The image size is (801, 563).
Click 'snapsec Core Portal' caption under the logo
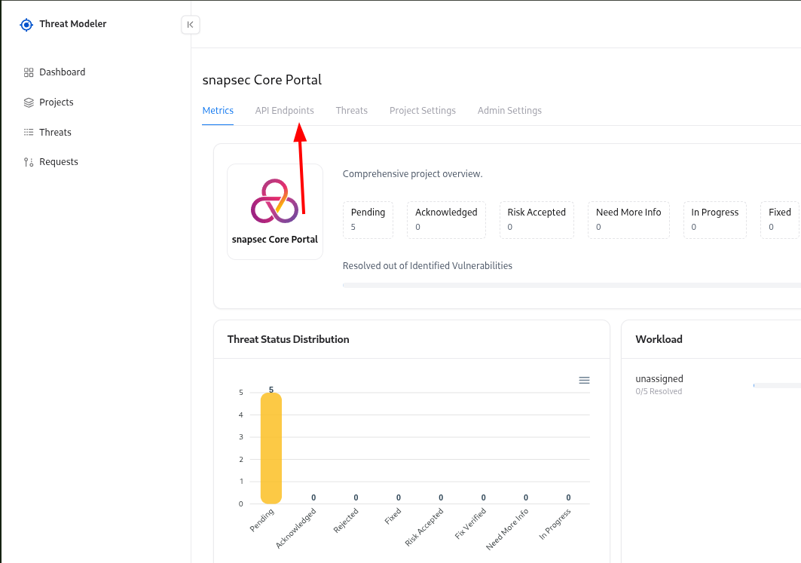[275, 239]
